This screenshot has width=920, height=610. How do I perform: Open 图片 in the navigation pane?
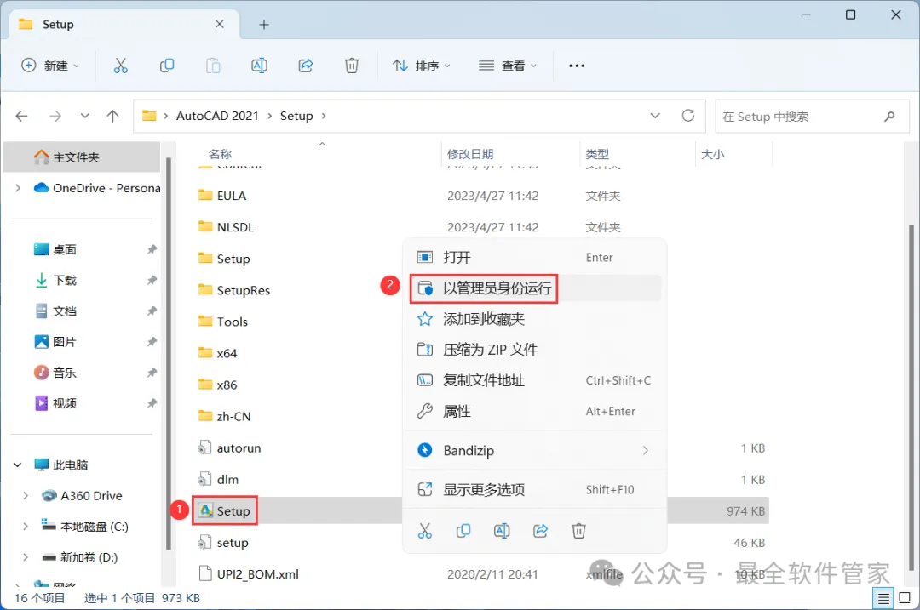pyautogui.click(x=65, y=342)
